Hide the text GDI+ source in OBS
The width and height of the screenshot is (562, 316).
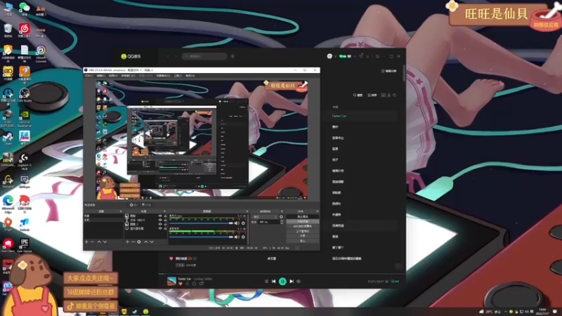pyautogui.click(x=160, y=220)
